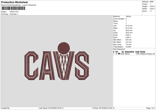Image resolution: width=156 pixels, height=110 pixels.
Task: Select the Brand column header
Action: click(x=143, y=51)
